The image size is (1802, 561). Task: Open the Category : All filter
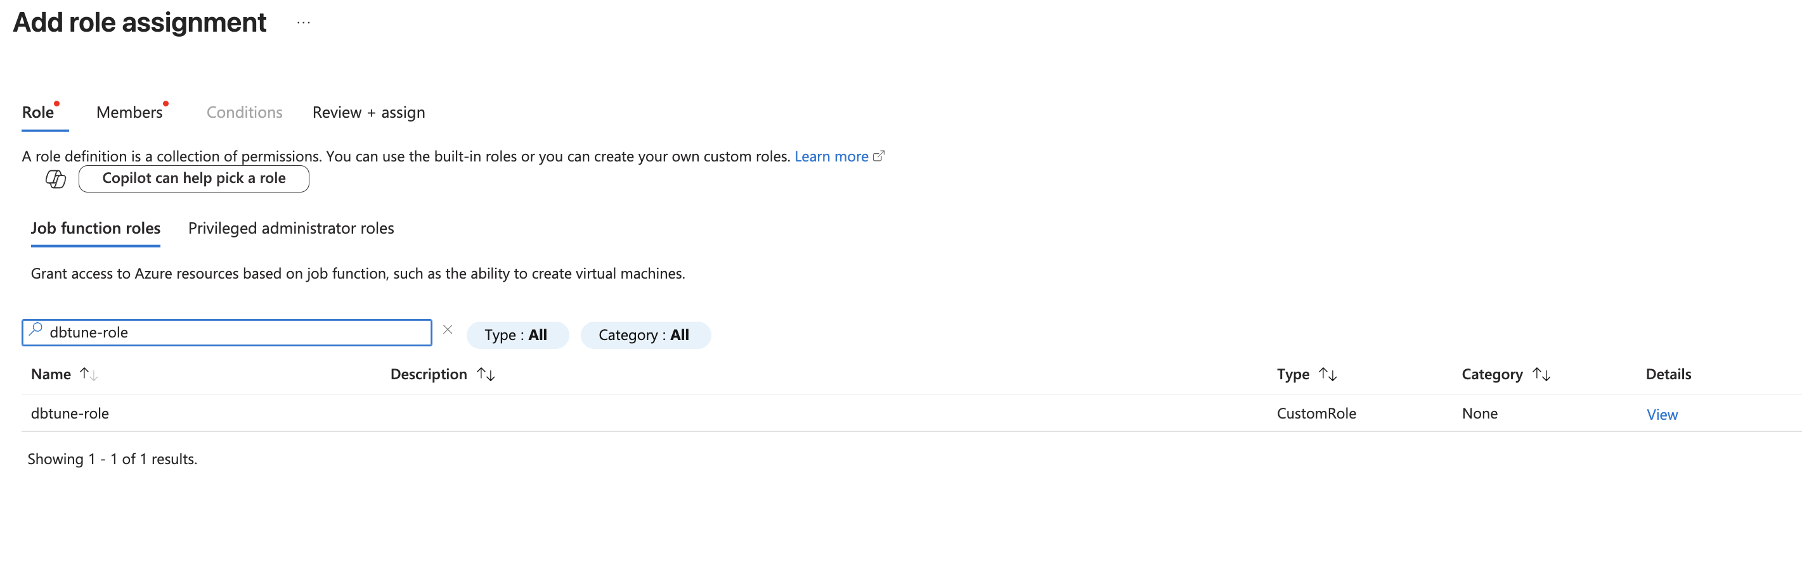click(x=645, y=336)
